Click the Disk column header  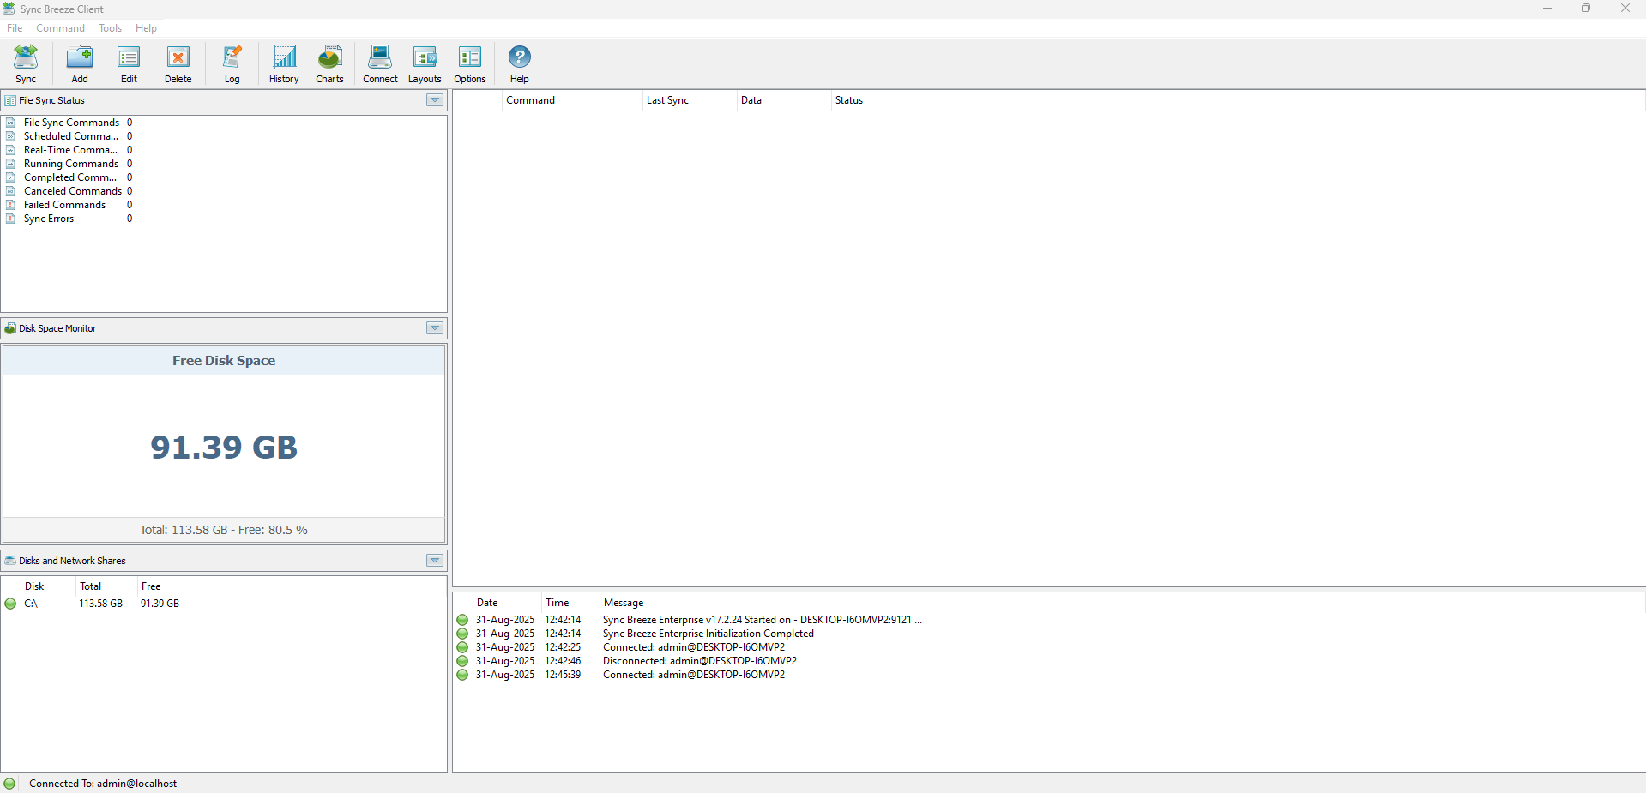coord(48,586)
